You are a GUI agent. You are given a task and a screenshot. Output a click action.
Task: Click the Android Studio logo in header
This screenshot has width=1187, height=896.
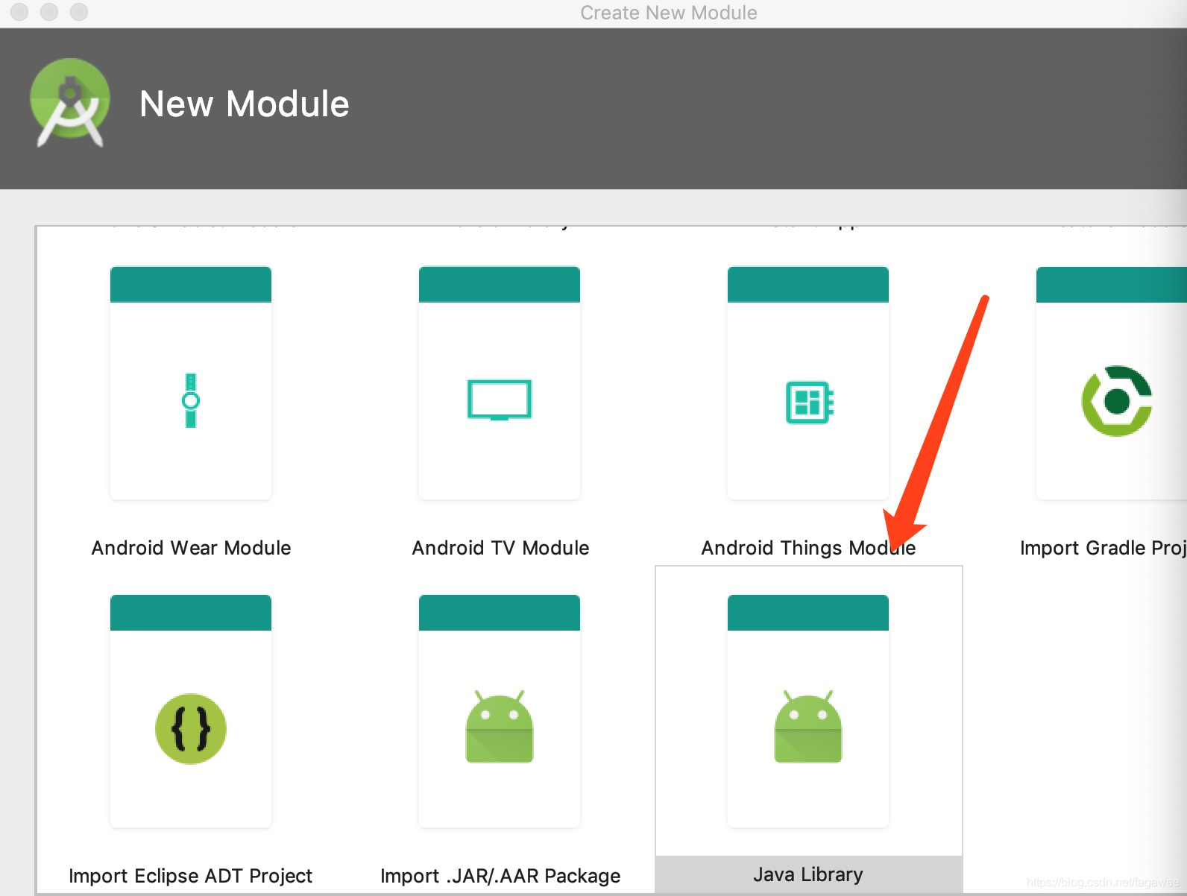(x=70, y=103)
